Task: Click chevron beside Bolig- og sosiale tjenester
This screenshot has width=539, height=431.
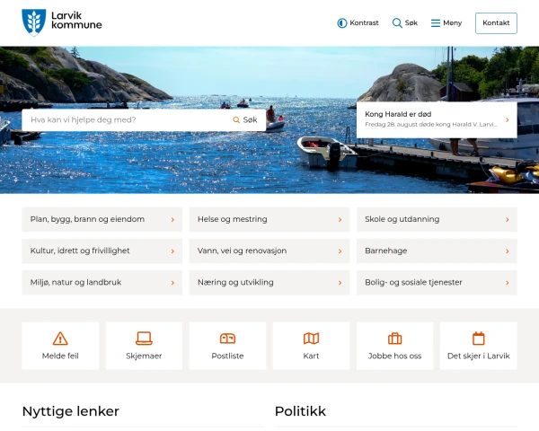Action: (x=508, y=283)
